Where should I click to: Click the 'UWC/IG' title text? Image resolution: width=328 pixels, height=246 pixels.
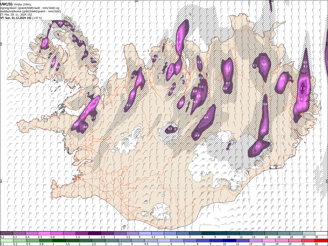[x=6, y=4]
